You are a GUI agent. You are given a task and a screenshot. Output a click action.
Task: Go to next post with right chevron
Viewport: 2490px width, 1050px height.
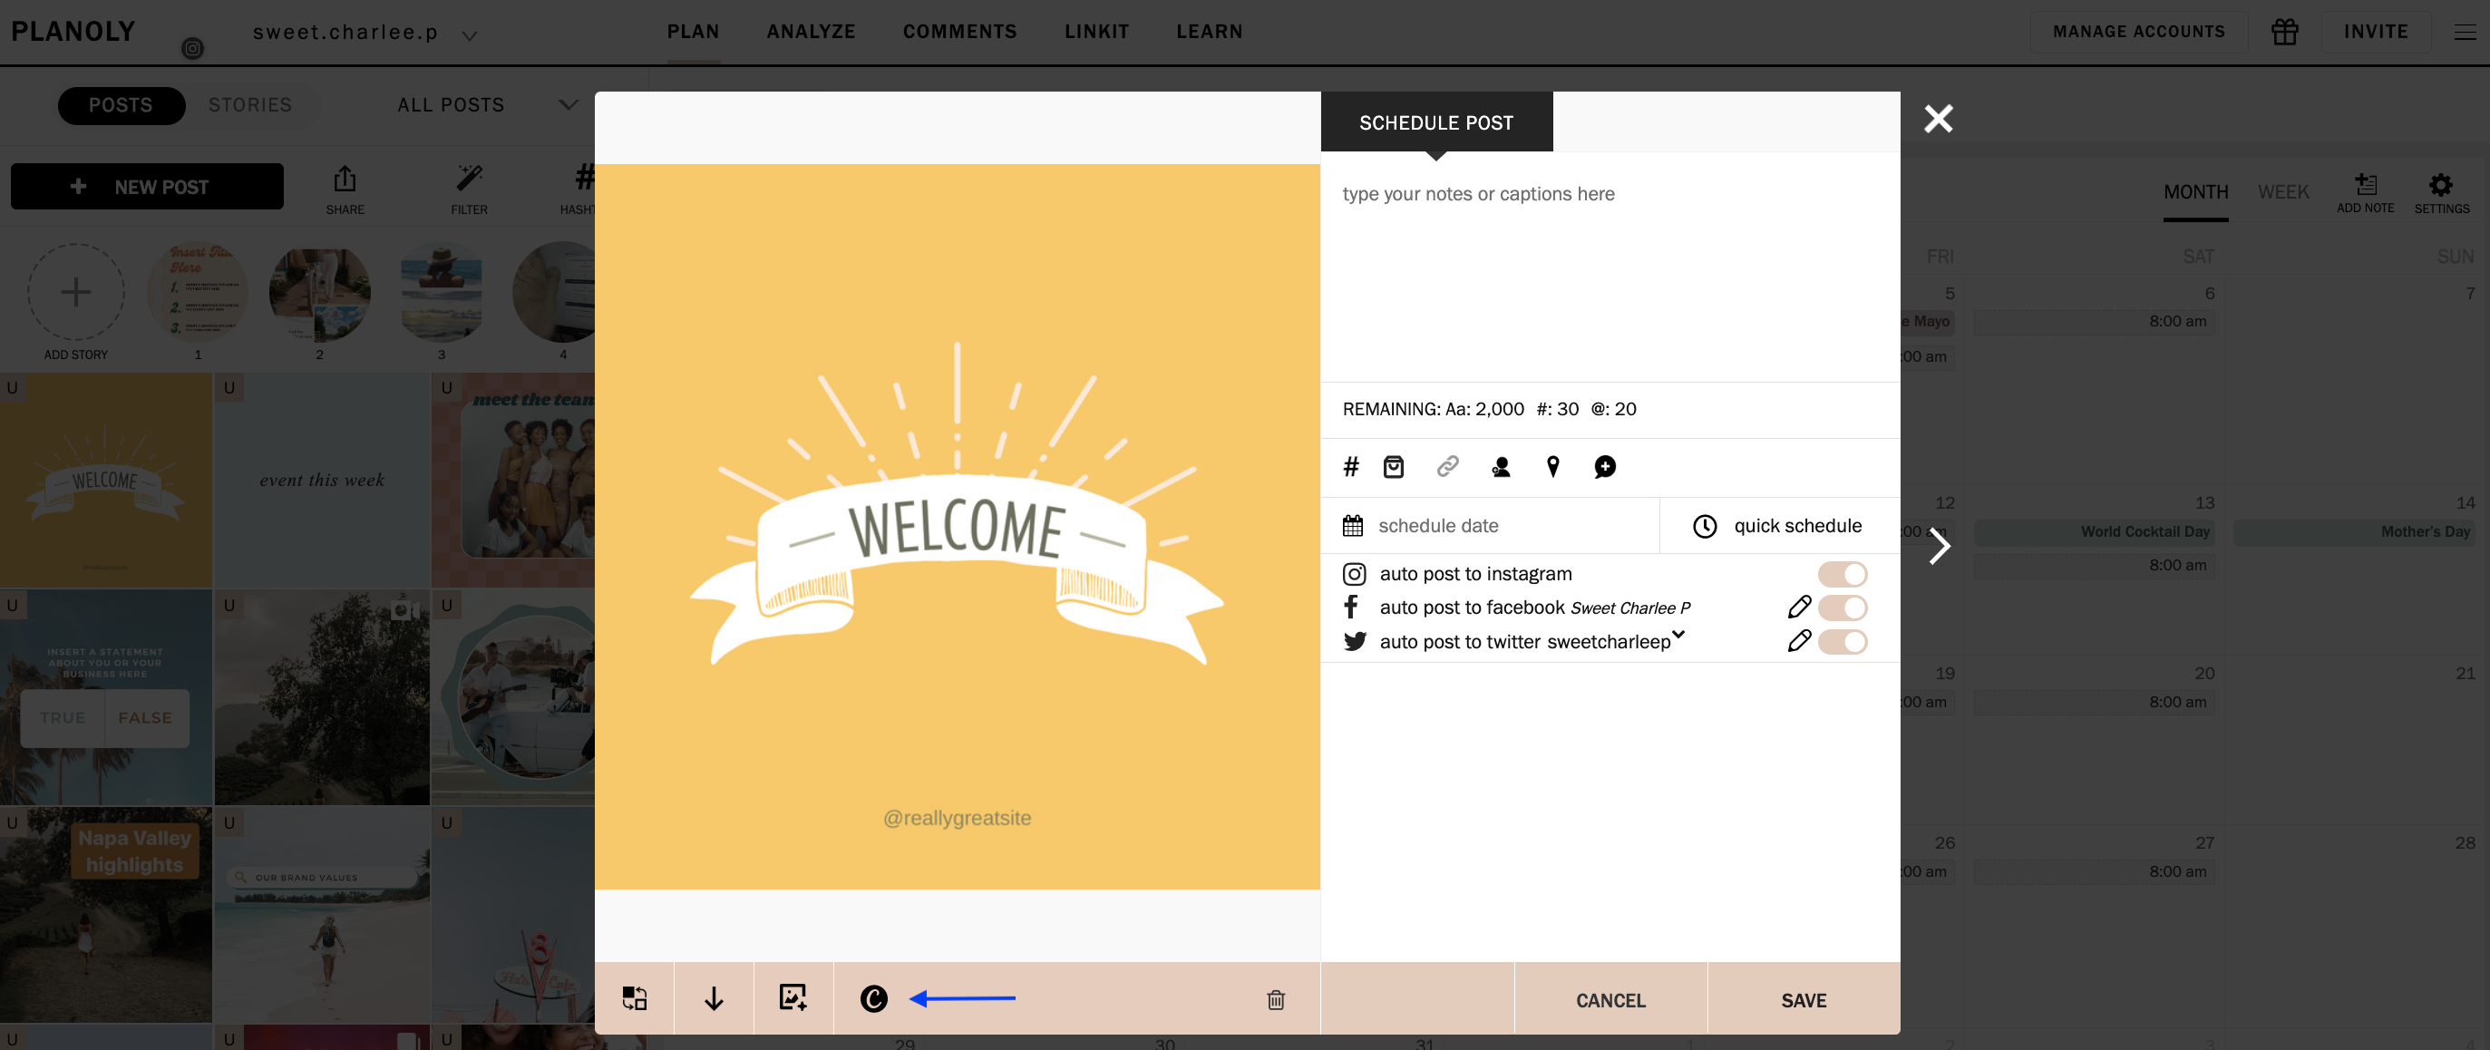tap(1938, 546)
